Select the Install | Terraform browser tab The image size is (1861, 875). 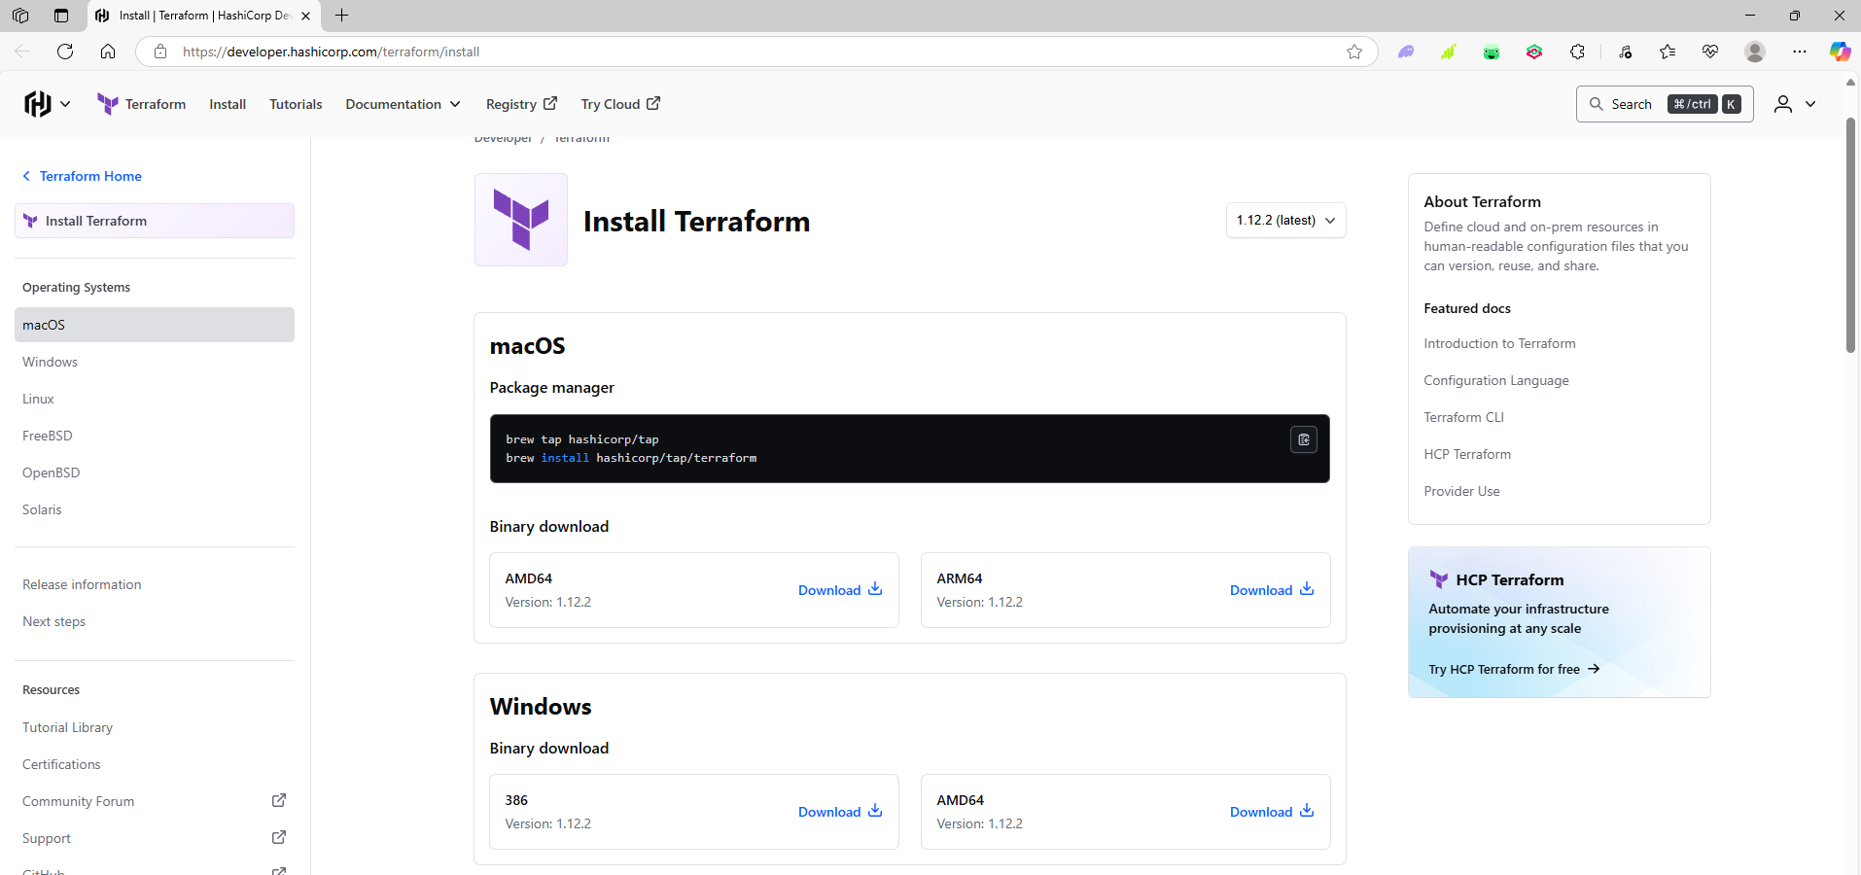(203, 16)
